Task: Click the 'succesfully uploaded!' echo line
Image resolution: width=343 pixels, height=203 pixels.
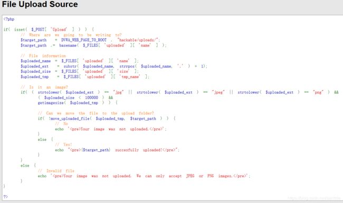Action: 117,150
